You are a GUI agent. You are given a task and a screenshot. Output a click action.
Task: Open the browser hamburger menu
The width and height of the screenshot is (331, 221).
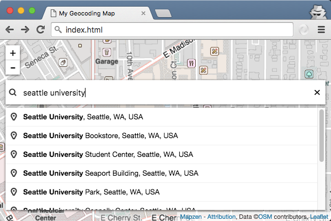tap(321, 30)
